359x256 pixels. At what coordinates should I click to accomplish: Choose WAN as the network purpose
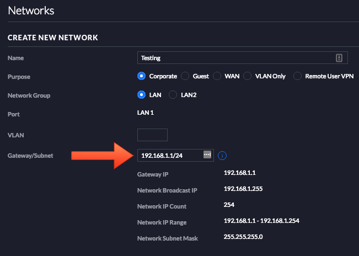coord(217,76)
